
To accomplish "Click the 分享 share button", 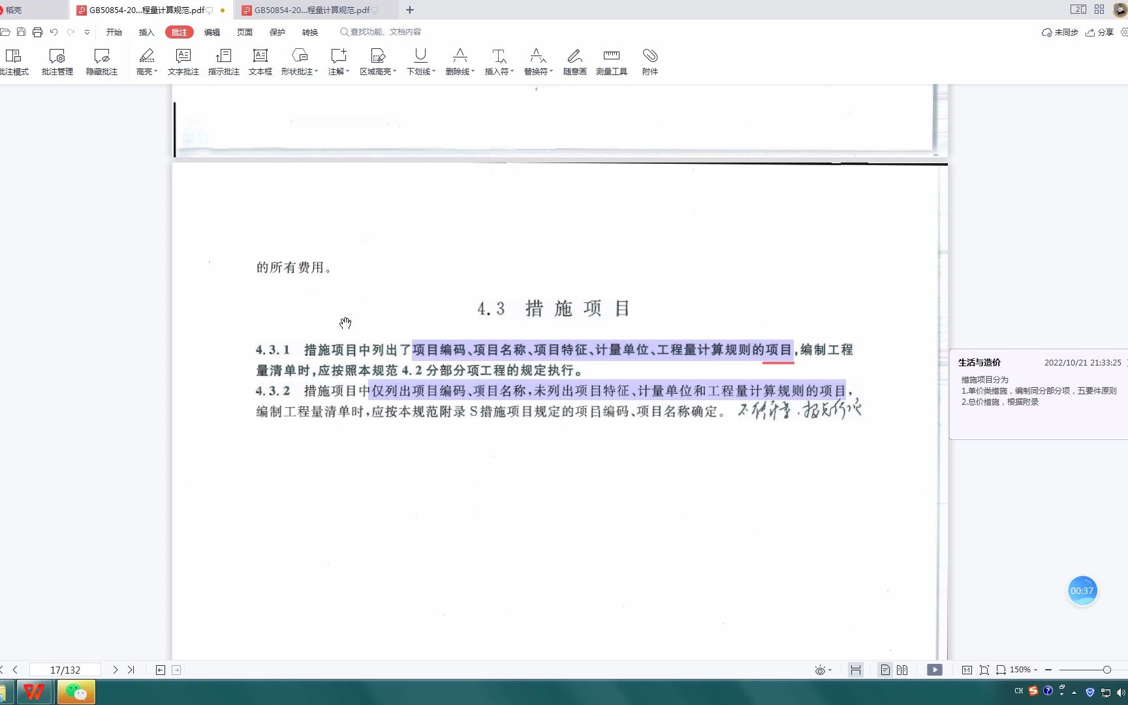I will click(x=1099, y=32).
